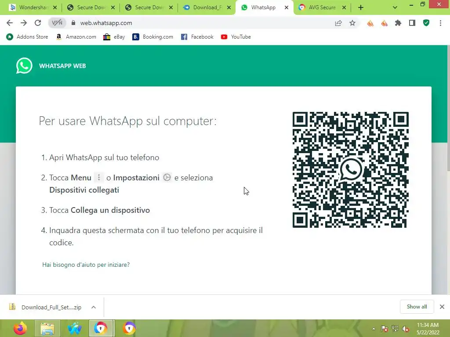Click the WHATSAPP WEB header text
Viewport: 450px width, 337px height.
[62, 66]
